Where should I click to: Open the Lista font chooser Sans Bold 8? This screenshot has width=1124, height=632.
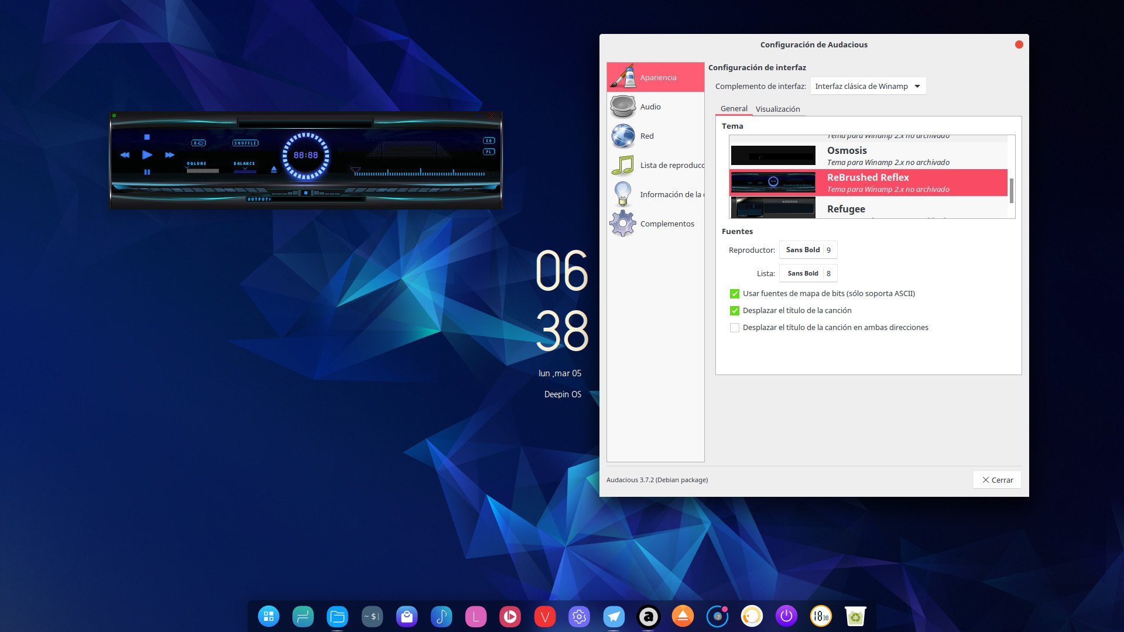(x=808, y=273)
